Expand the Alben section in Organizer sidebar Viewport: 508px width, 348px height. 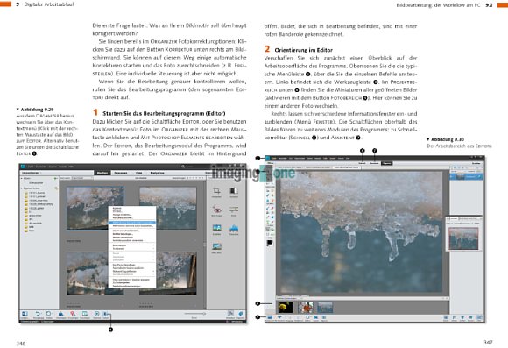point(22,178)
